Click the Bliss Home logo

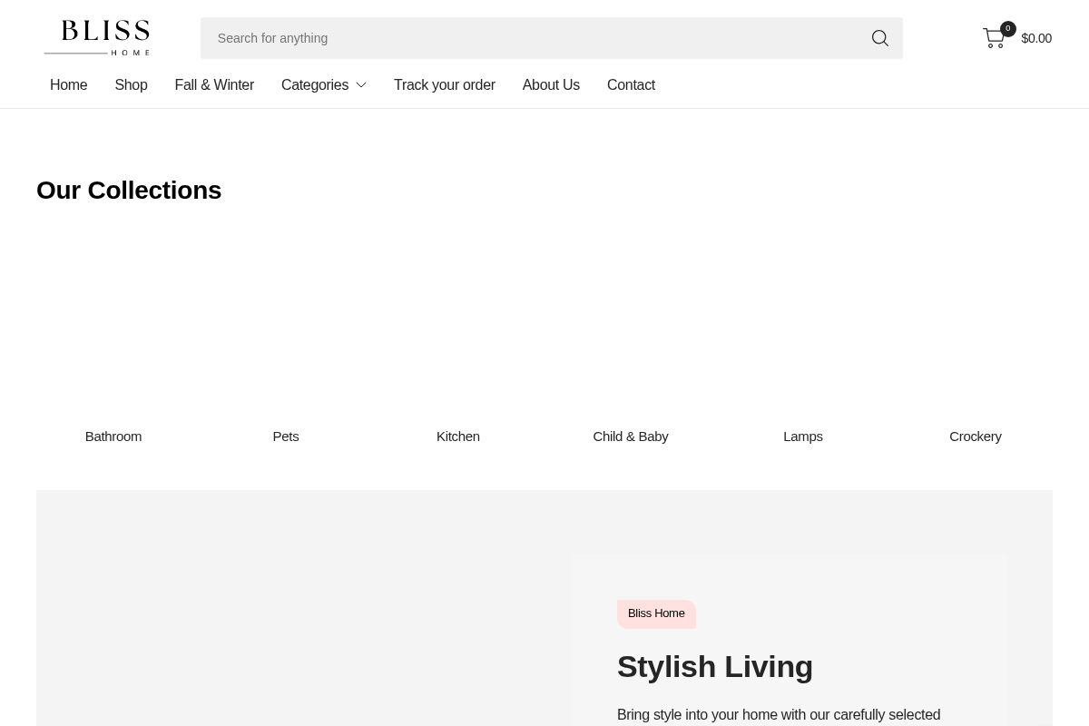coord(97,37)
